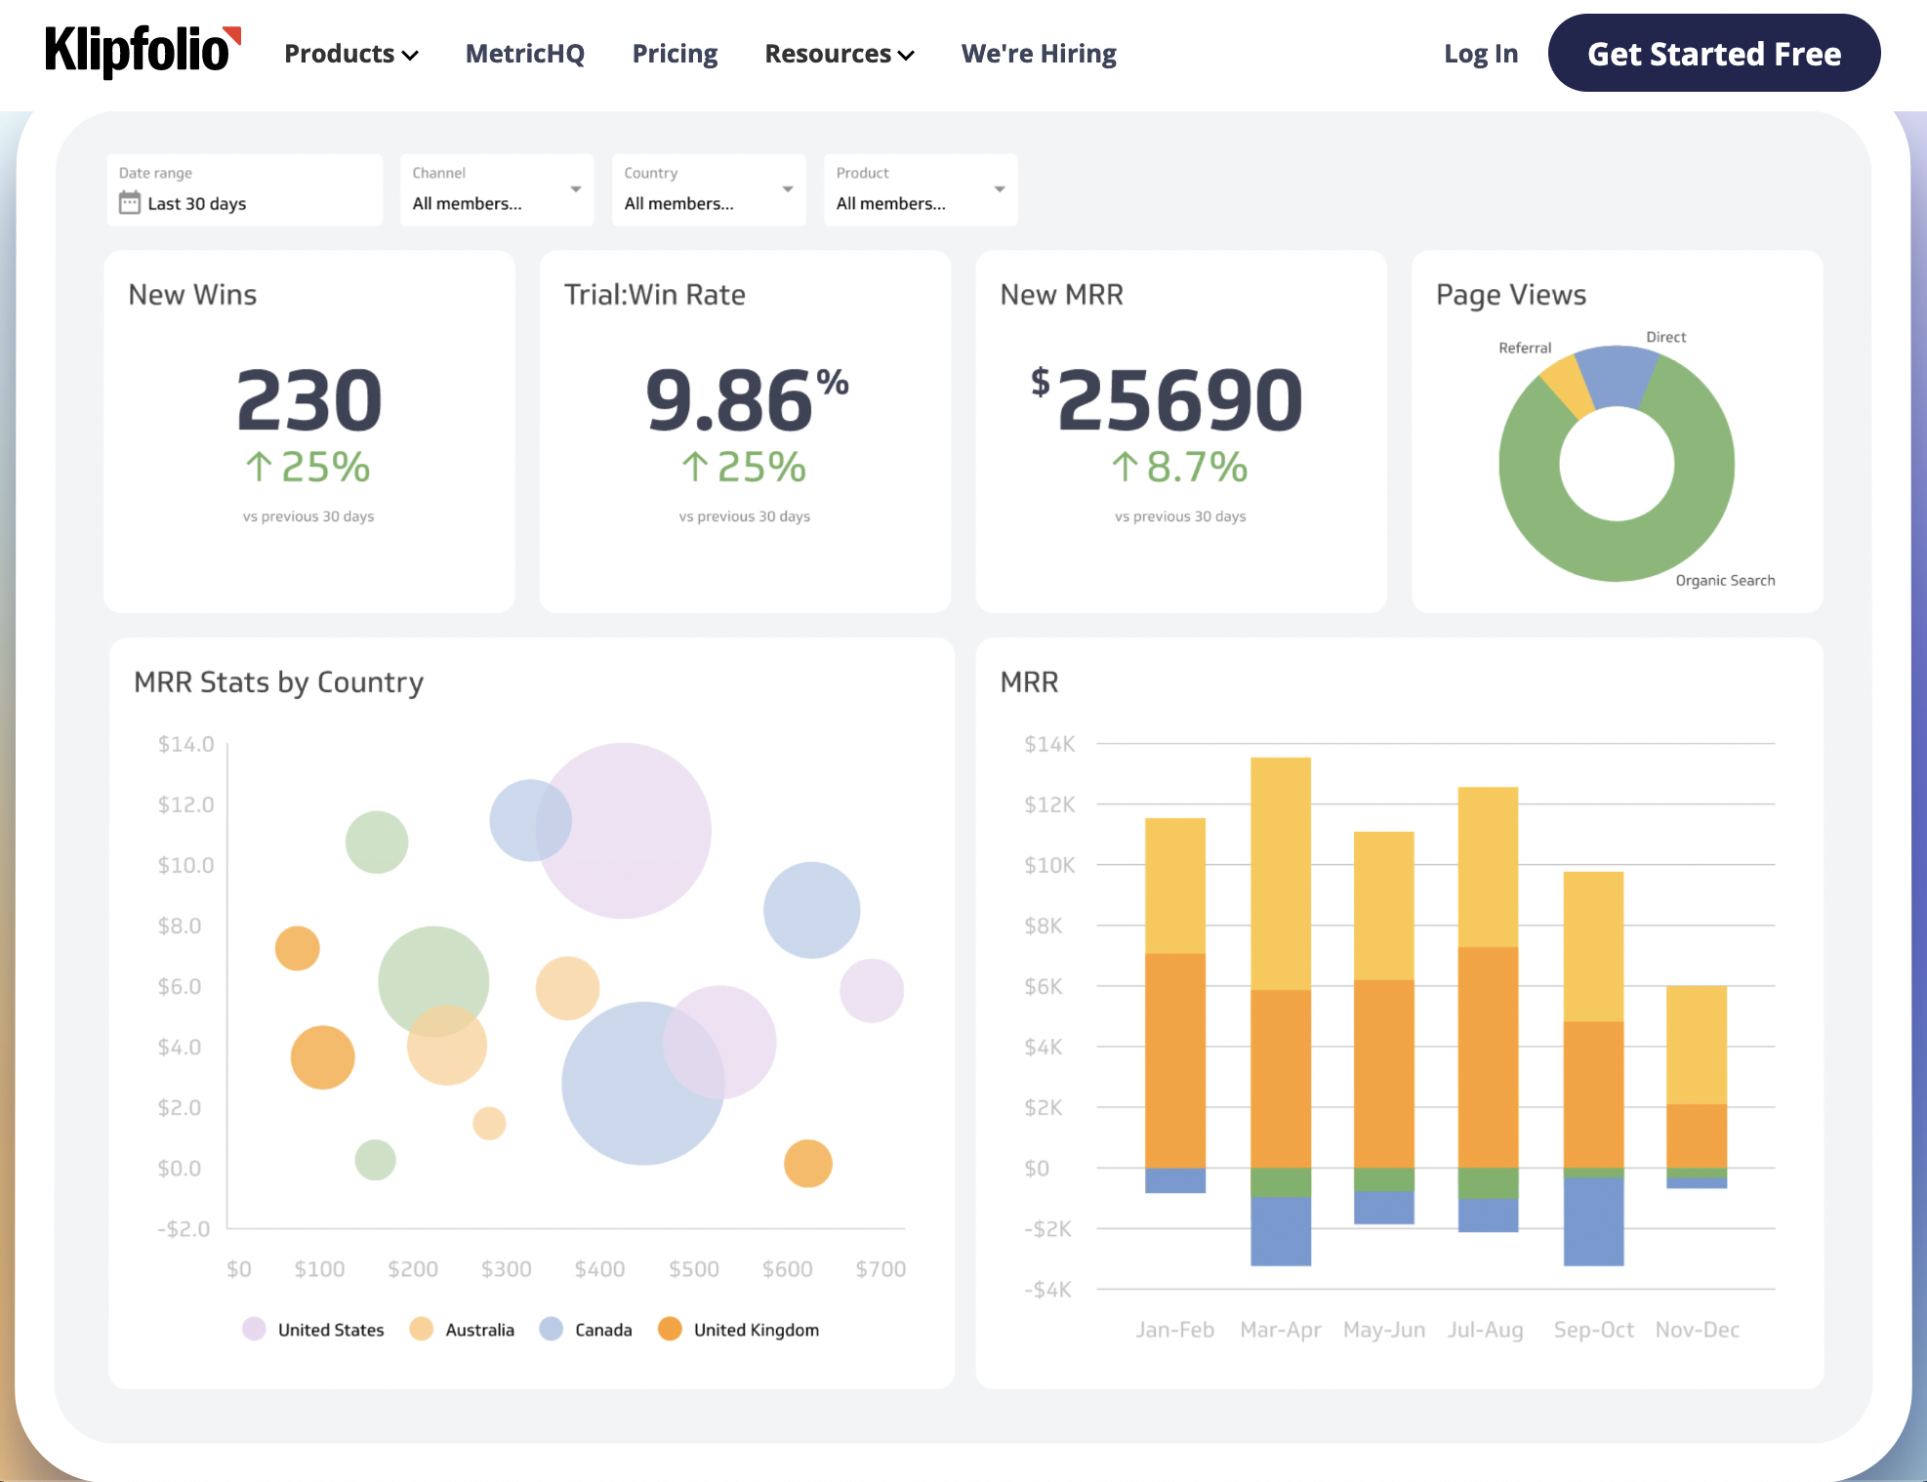Click the largest United States bubble
Viewport: 1927px width, 1482px height.
(x=624, y=831)
